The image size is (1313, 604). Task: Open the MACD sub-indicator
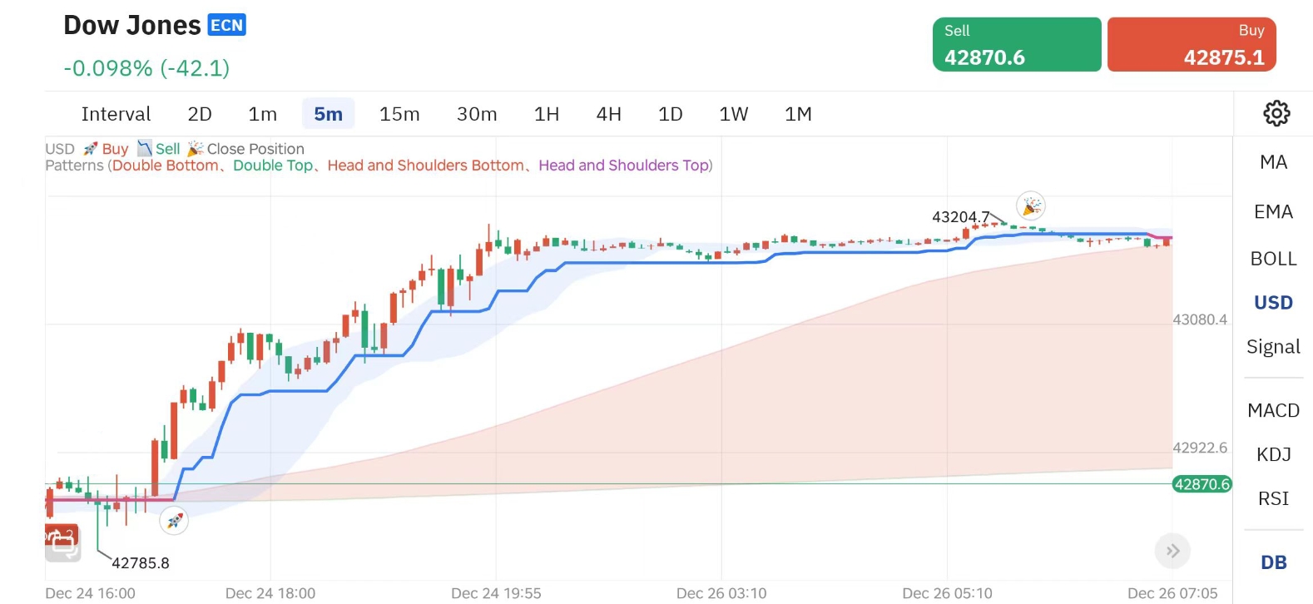1273,410
